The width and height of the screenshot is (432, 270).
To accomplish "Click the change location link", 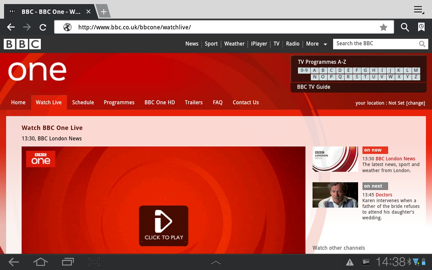I will point(415,103).
